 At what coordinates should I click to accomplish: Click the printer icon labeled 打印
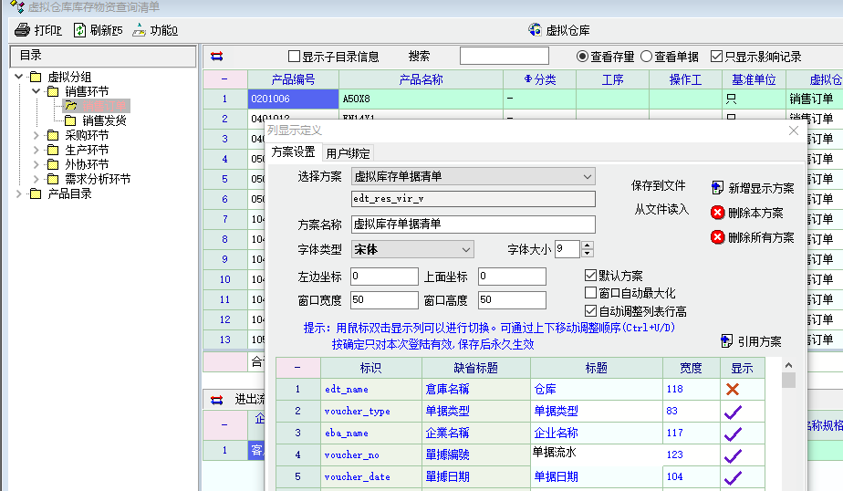(23, 30)
